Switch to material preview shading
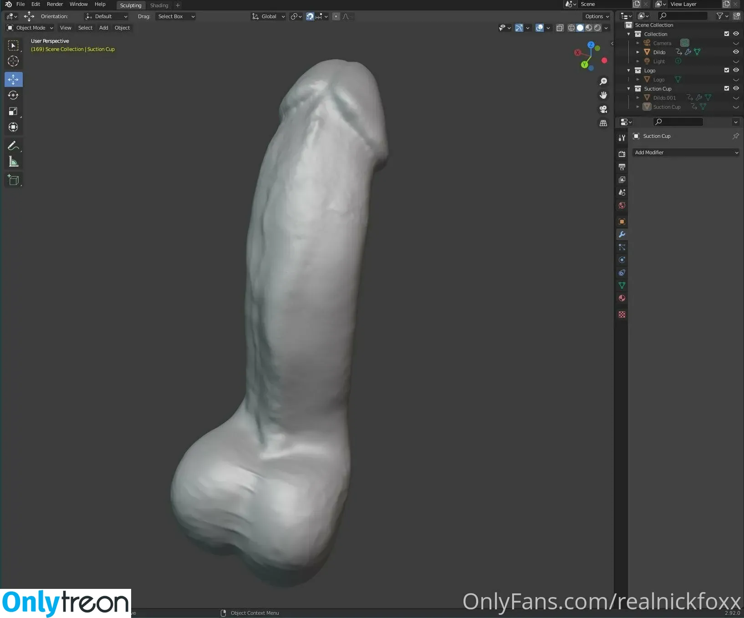 [589, 28]
